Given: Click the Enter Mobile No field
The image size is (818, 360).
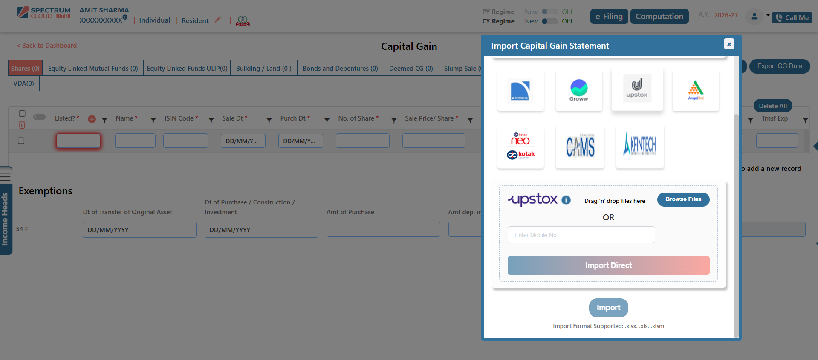Looking at the screenshot, I should coord(581,235).
